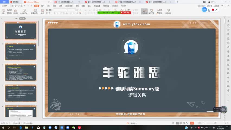Toggle Bold text formatting
This screenshot has width=231, height=130.
point(55,13)
